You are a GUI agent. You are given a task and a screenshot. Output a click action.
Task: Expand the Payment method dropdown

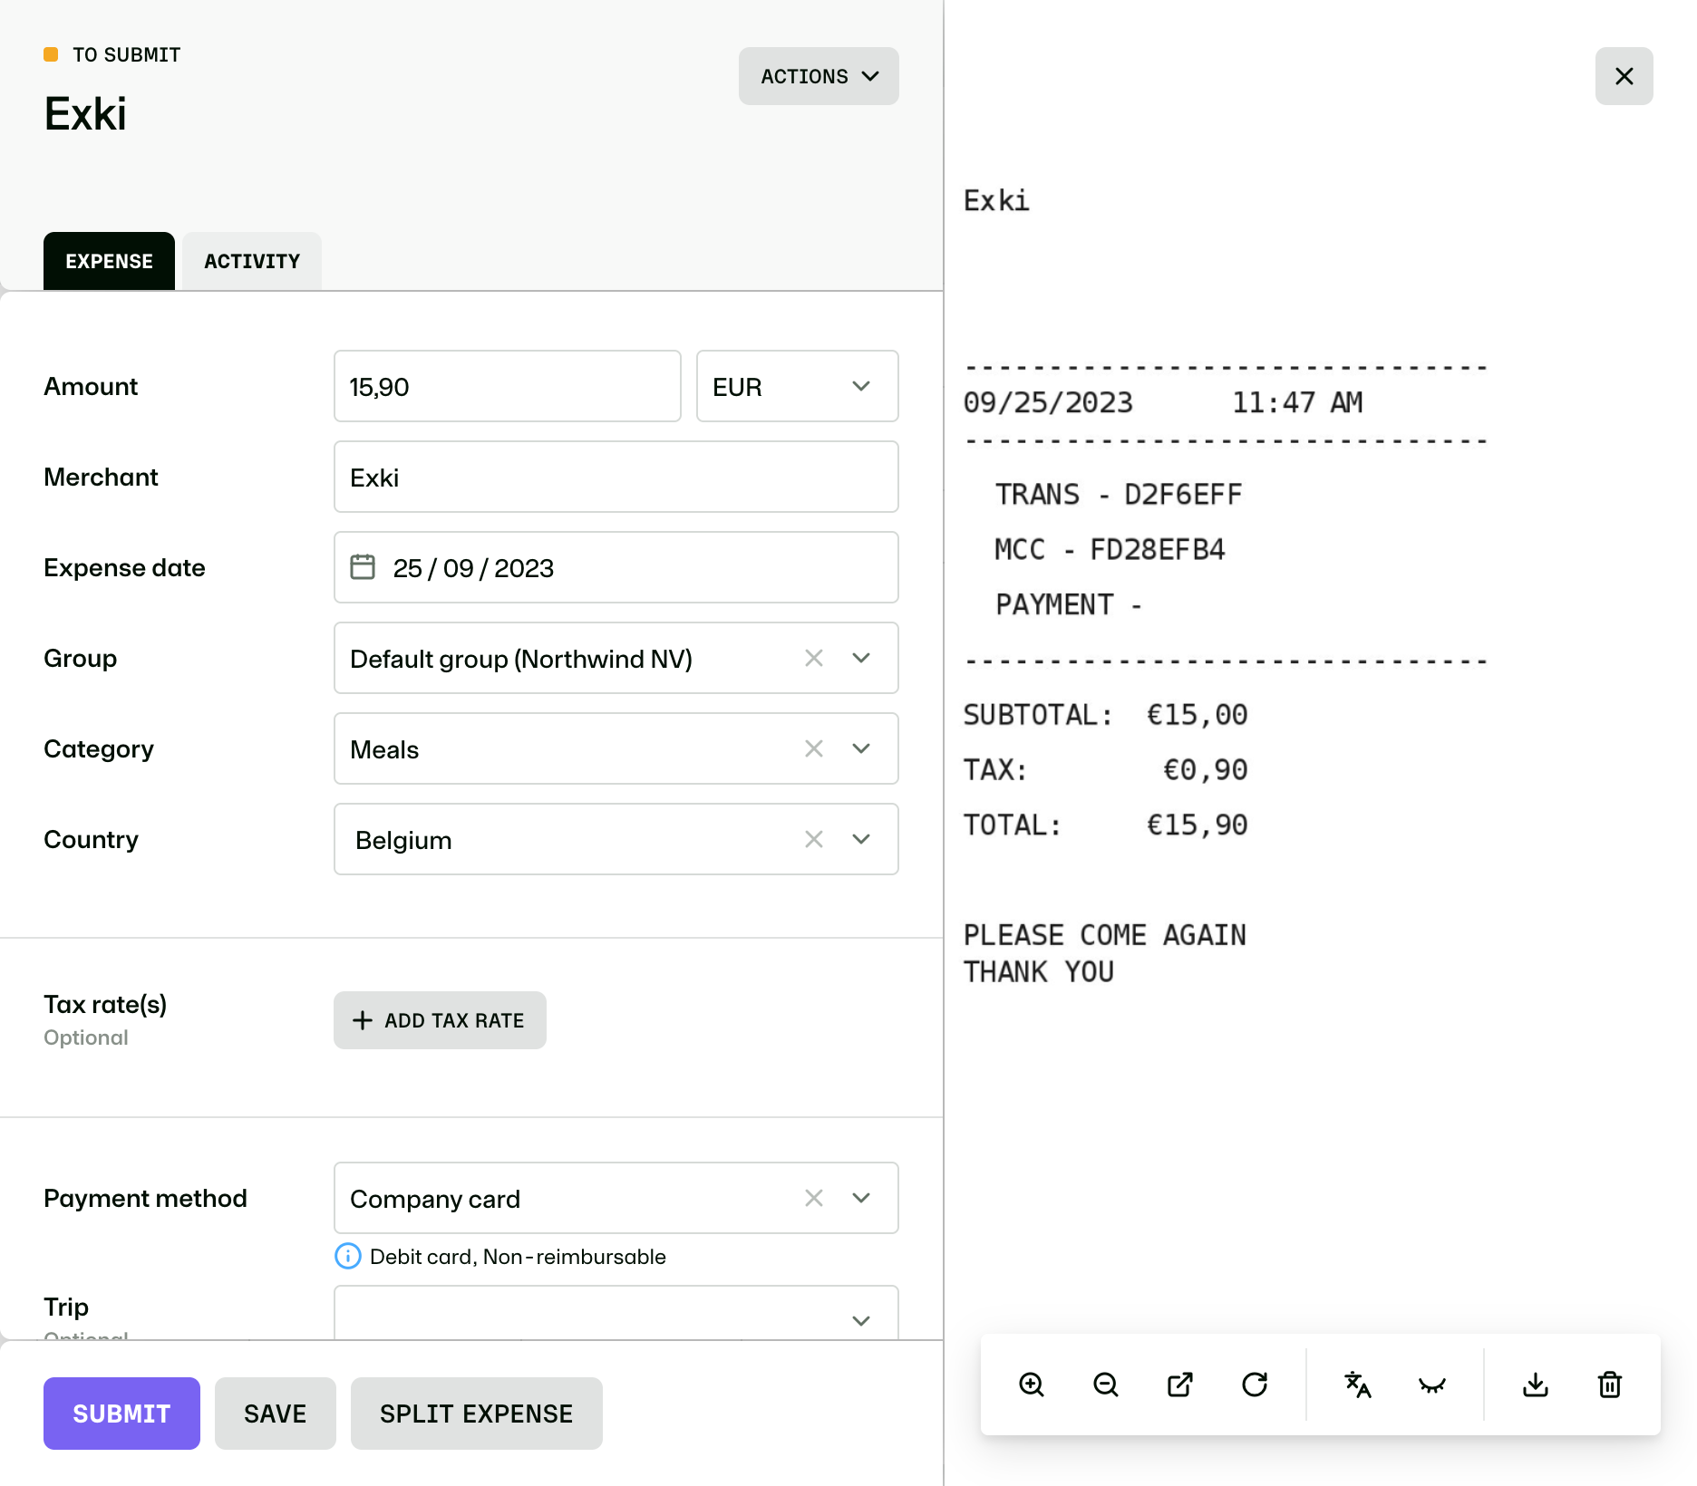861,1198
